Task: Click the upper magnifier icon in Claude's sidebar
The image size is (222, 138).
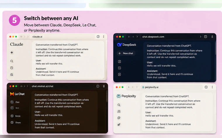Action: (x=12, y=61)
